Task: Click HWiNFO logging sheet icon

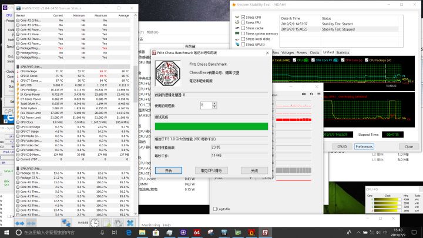Action: tap(108, 223)
